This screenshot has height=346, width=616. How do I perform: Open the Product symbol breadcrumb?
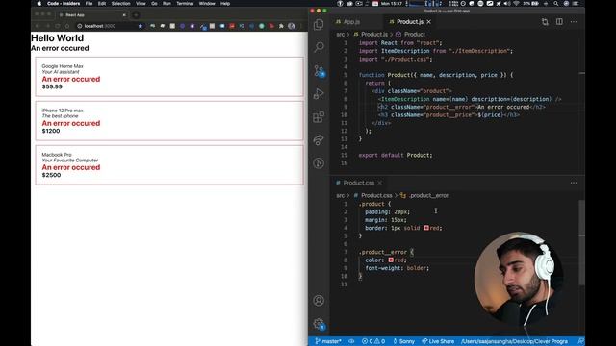click(x=411, y=35)
